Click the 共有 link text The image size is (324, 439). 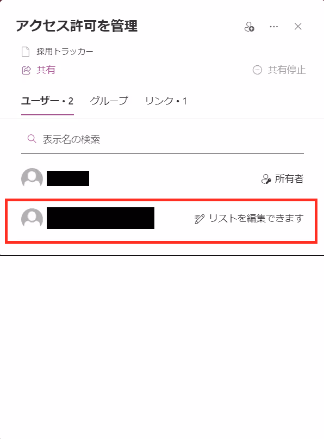(46, 70)
